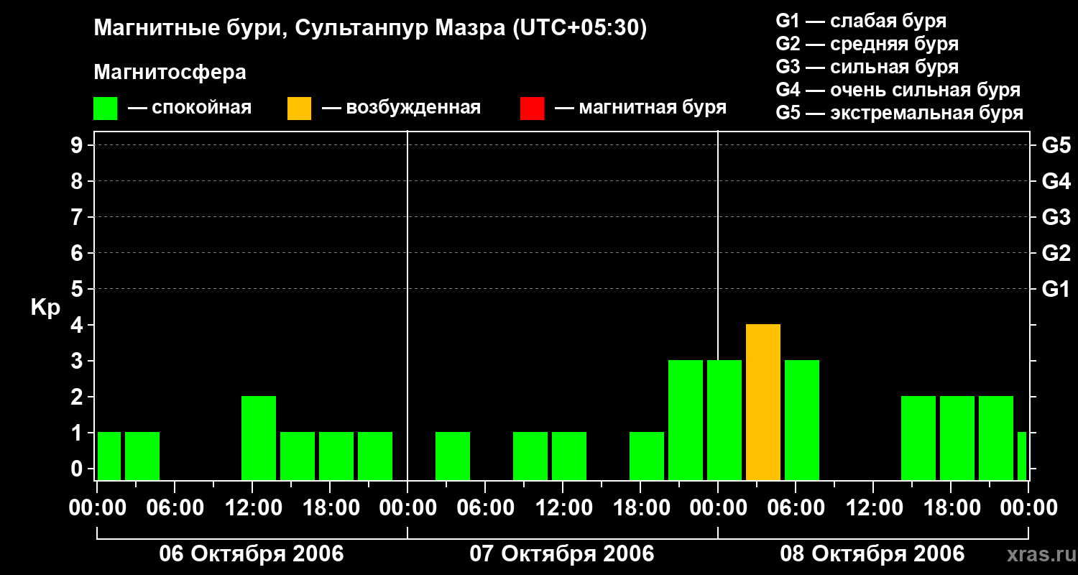Click the 'G4' label on the right axis
1078x575 pixels.
tap(1056, 181)
